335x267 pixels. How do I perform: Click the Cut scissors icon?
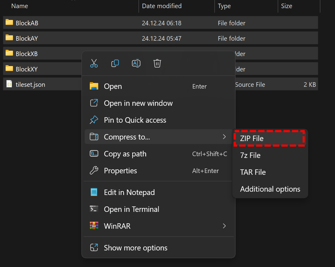[94, 63]
